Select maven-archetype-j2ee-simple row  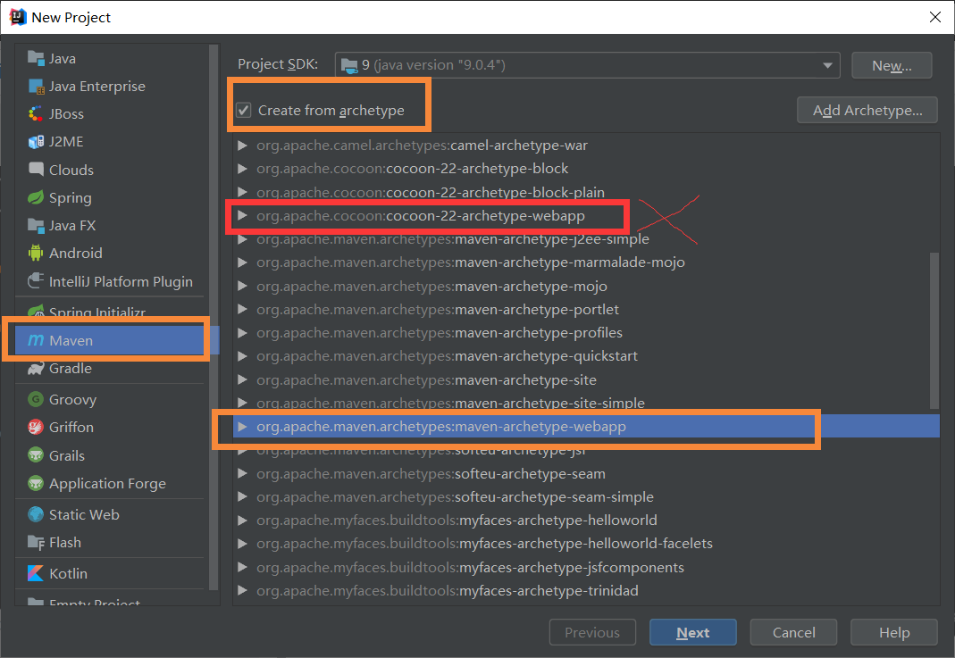pyautogui.click(x=586, y=239)
